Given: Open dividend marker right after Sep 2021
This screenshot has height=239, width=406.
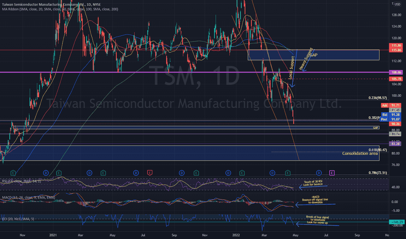Looking at the screenshot, I should [182, 173].
